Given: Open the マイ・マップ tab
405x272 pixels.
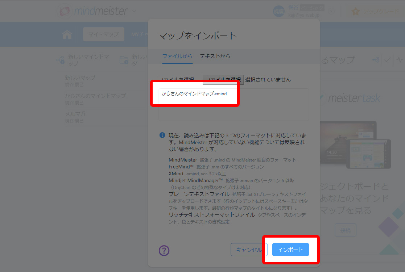Looking at the screenshot, I should 103,34.
